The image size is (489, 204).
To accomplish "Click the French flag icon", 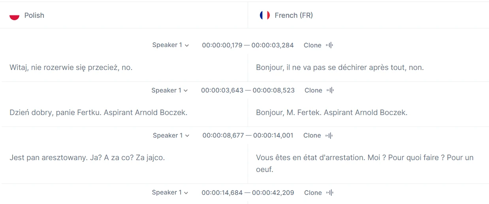I will click(265, 15).
